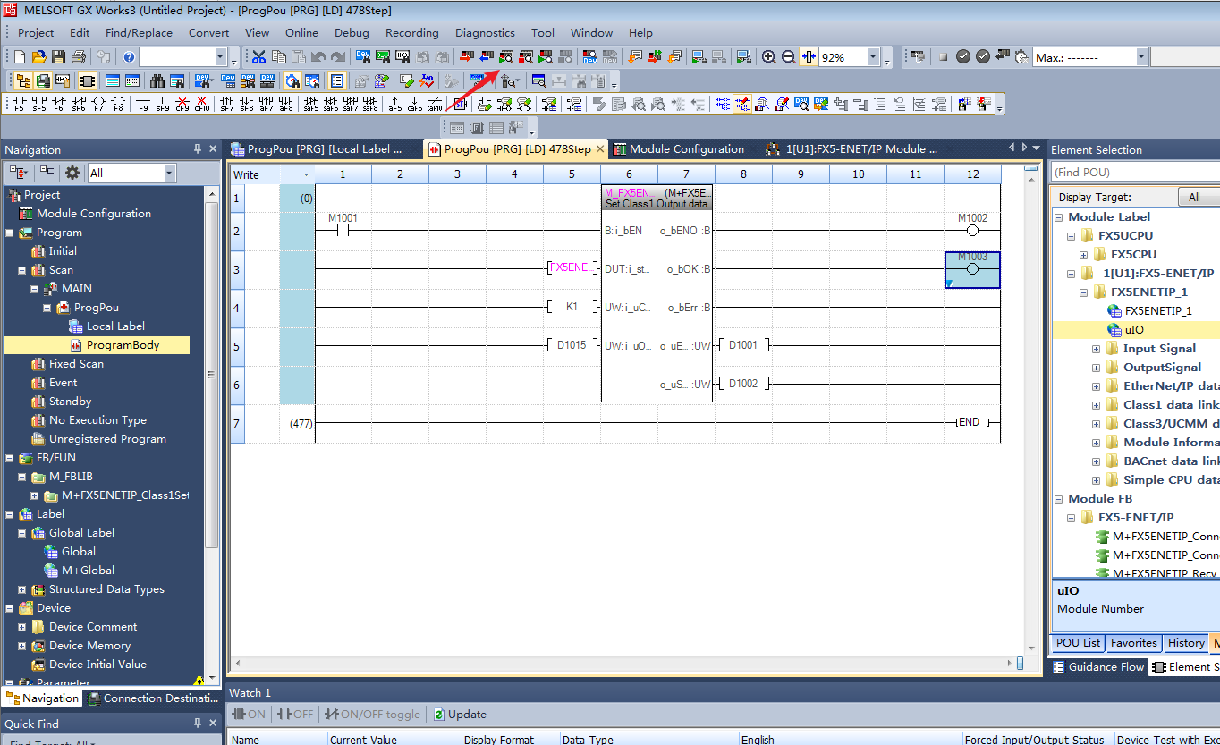Open the navigation options gear icon
This screenshot has width=1220, height=745.
point(72,173)
